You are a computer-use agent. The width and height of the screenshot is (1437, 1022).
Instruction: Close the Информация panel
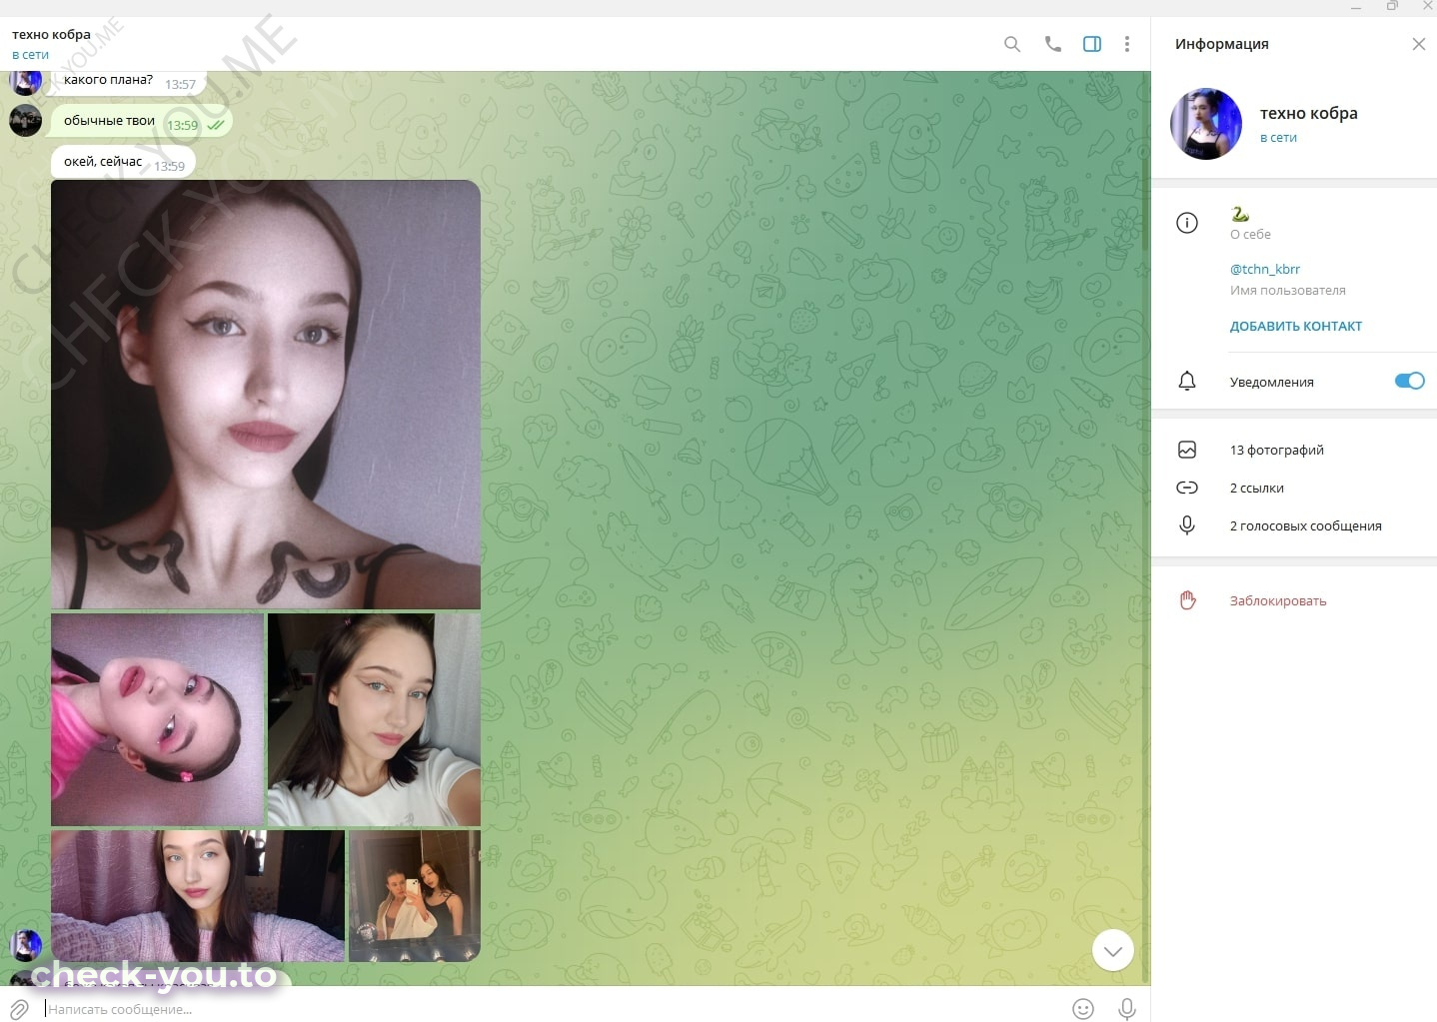(1418, 44)
